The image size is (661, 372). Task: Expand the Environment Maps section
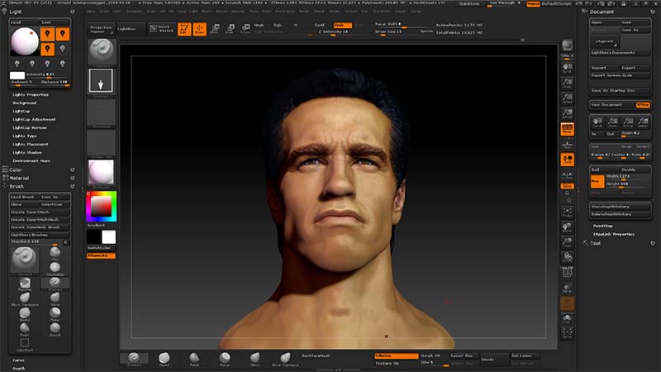pyautogui.click(x=31, y=160)
